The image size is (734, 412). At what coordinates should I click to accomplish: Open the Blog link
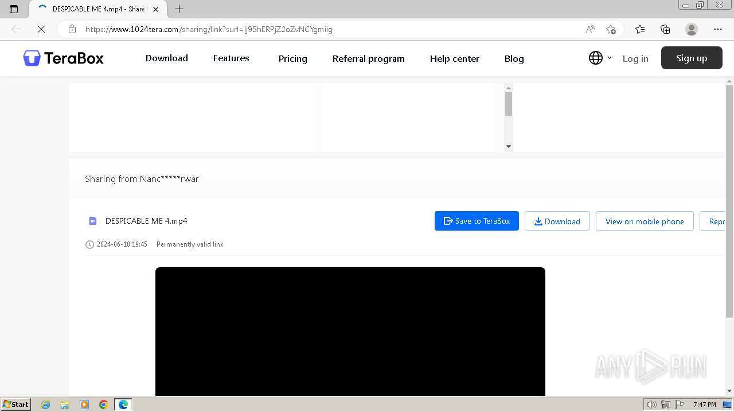point(514,58)
